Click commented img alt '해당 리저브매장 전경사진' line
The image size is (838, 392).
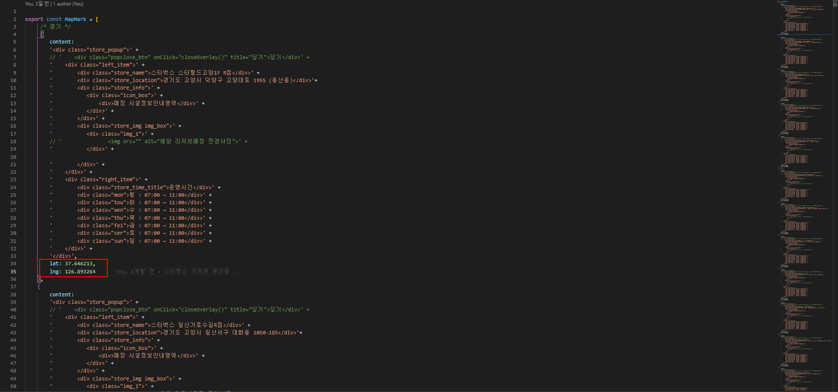click(x=148, y=141)
